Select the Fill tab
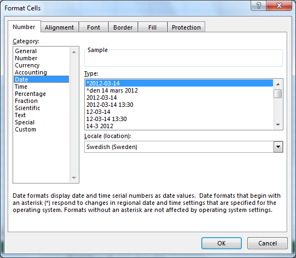The image size is (296, 258). (152, 27)
